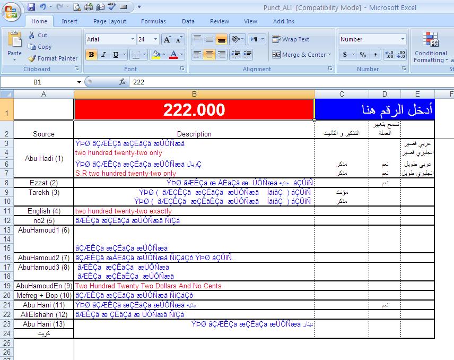The image size is (454, 360).
Task: Decrease font size with Shrink Font
Action: click(x=179, y=39)
